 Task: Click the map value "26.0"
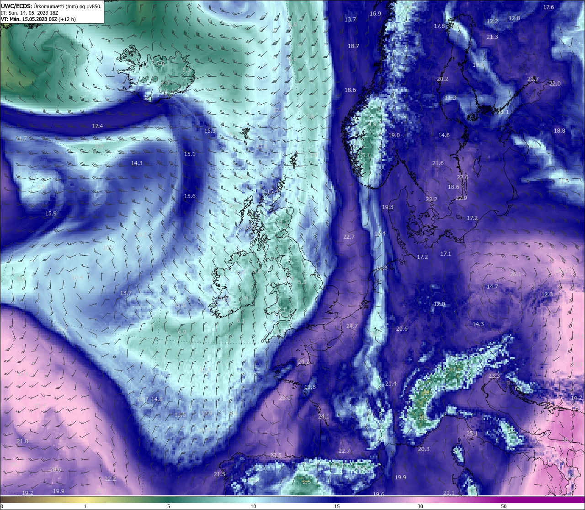tap(285, 397)
